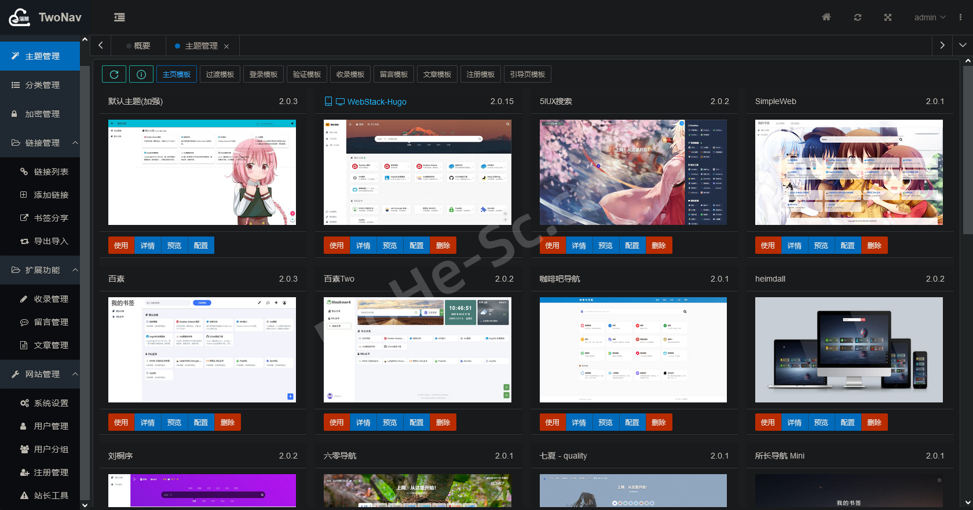The height and width of the screenshot is (510, 973).
Task: Click 详情 for 咖啡吧导航 theme
Action: click(579, 422)
